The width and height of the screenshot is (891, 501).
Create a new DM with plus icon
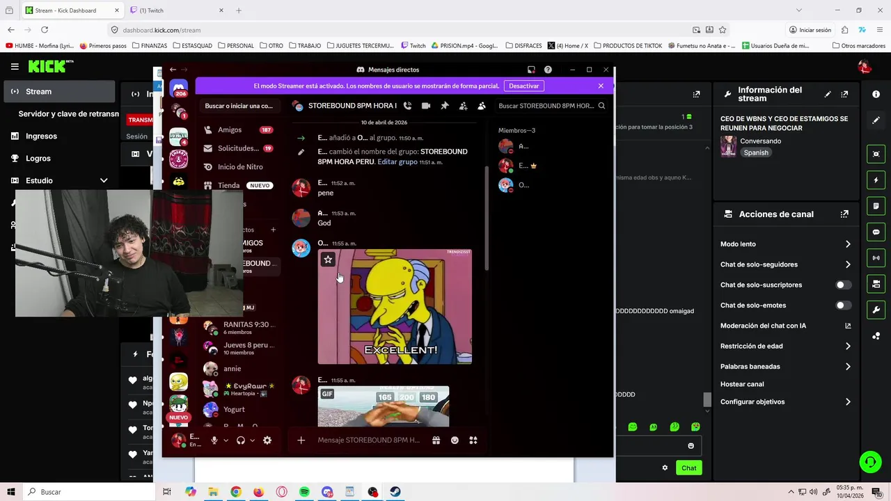coord(274,230)
